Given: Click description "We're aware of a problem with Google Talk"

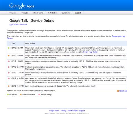Looking at the screenshot, I should (x=75, y=80).
